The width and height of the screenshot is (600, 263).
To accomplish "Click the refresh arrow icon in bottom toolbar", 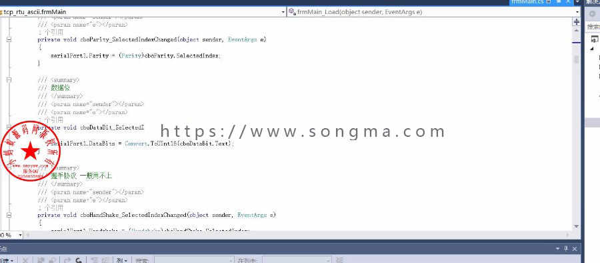I will coord(78,260).
